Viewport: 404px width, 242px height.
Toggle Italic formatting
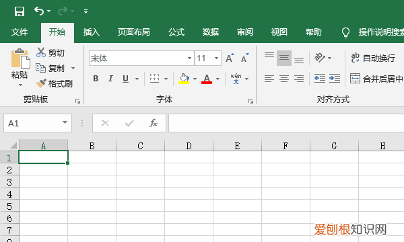tap(110, 79)
